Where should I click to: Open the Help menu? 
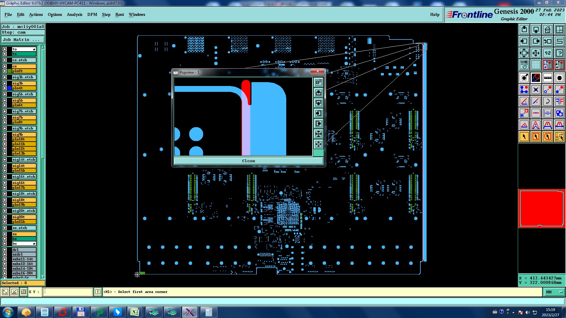coord(435,14)
